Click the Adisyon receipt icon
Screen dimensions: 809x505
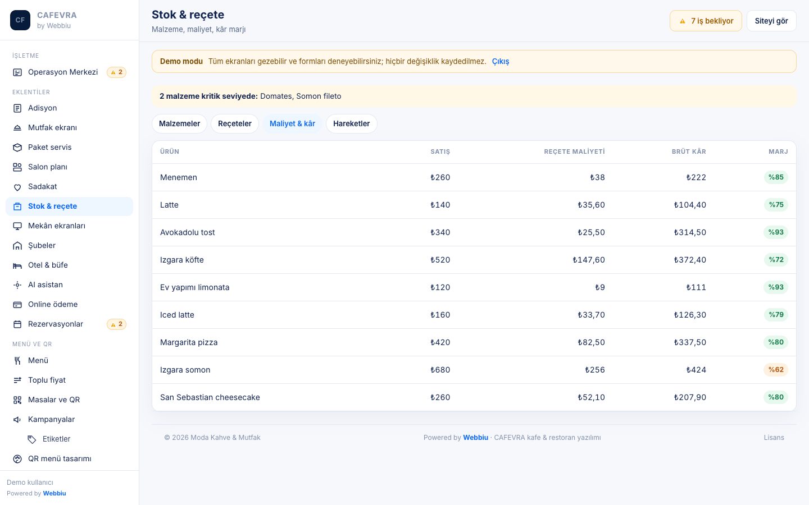17,108
